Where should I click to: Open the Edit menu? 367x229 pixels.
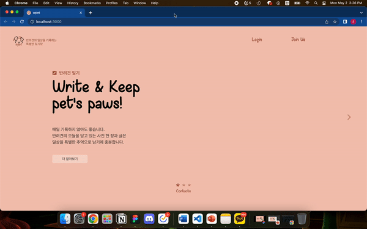pos(46,3)
